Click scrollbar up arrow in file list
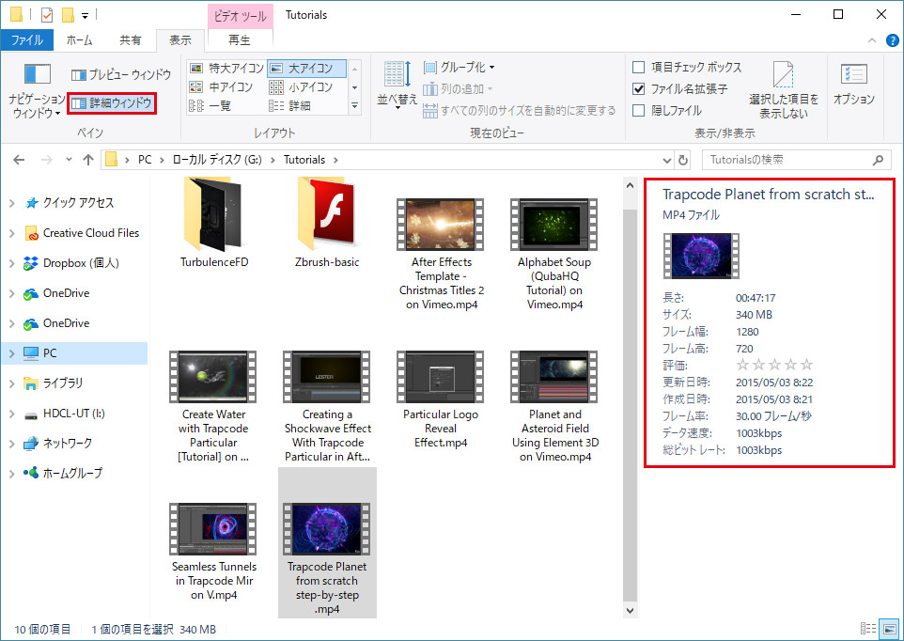This screenshot has width=904, height=641. (630, 185)
